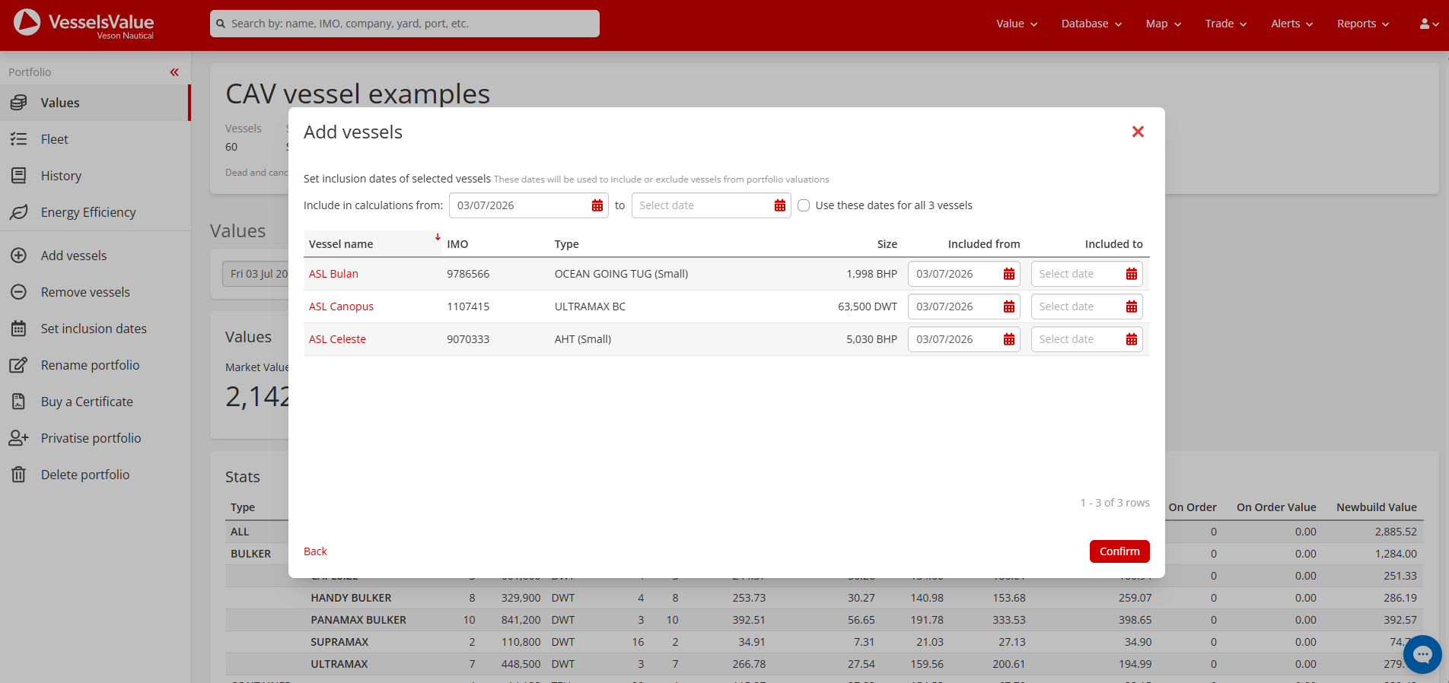The height and width of the screenshot is (683, 1449).
Task: Click the HANDY BULKER row in Stats
Action: point(824,598)
